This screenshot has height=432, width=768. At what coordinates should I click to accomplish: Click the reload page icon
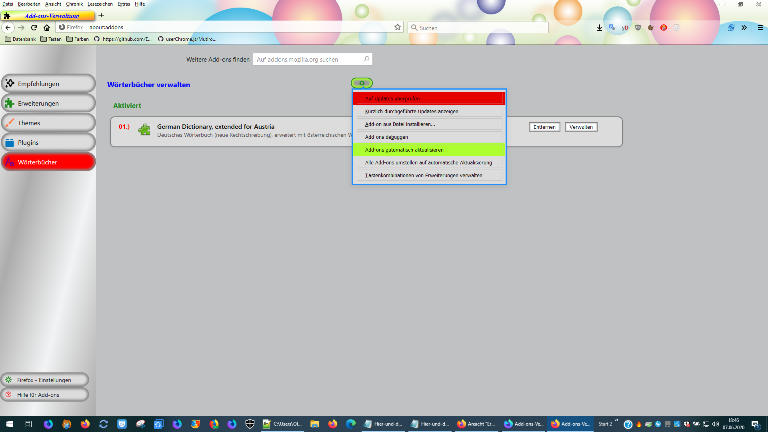[34, 28]
